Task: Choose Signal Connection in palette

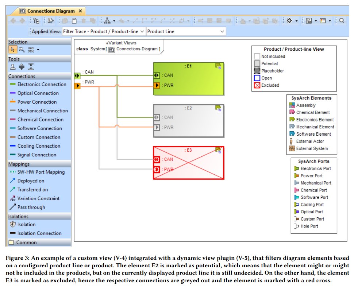Action: coord(33,155)
